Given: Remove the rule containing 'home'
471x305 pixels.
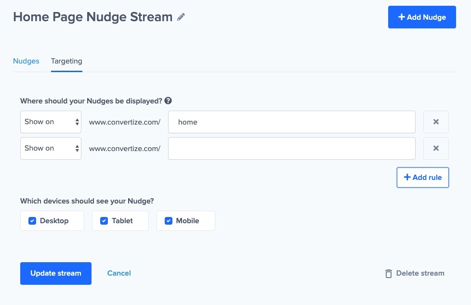Looking at the screenshot, I should pyautogui.click(x=436, y=122).
